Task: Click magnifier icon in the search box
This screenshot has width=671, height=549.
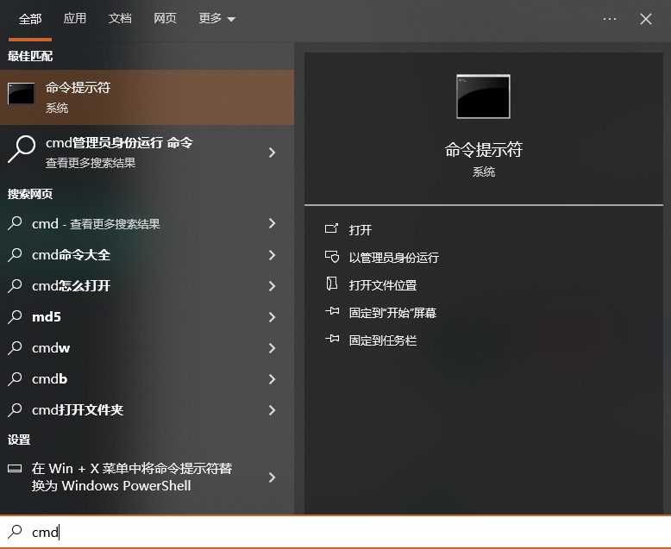Action: click(x=15, y=532)
